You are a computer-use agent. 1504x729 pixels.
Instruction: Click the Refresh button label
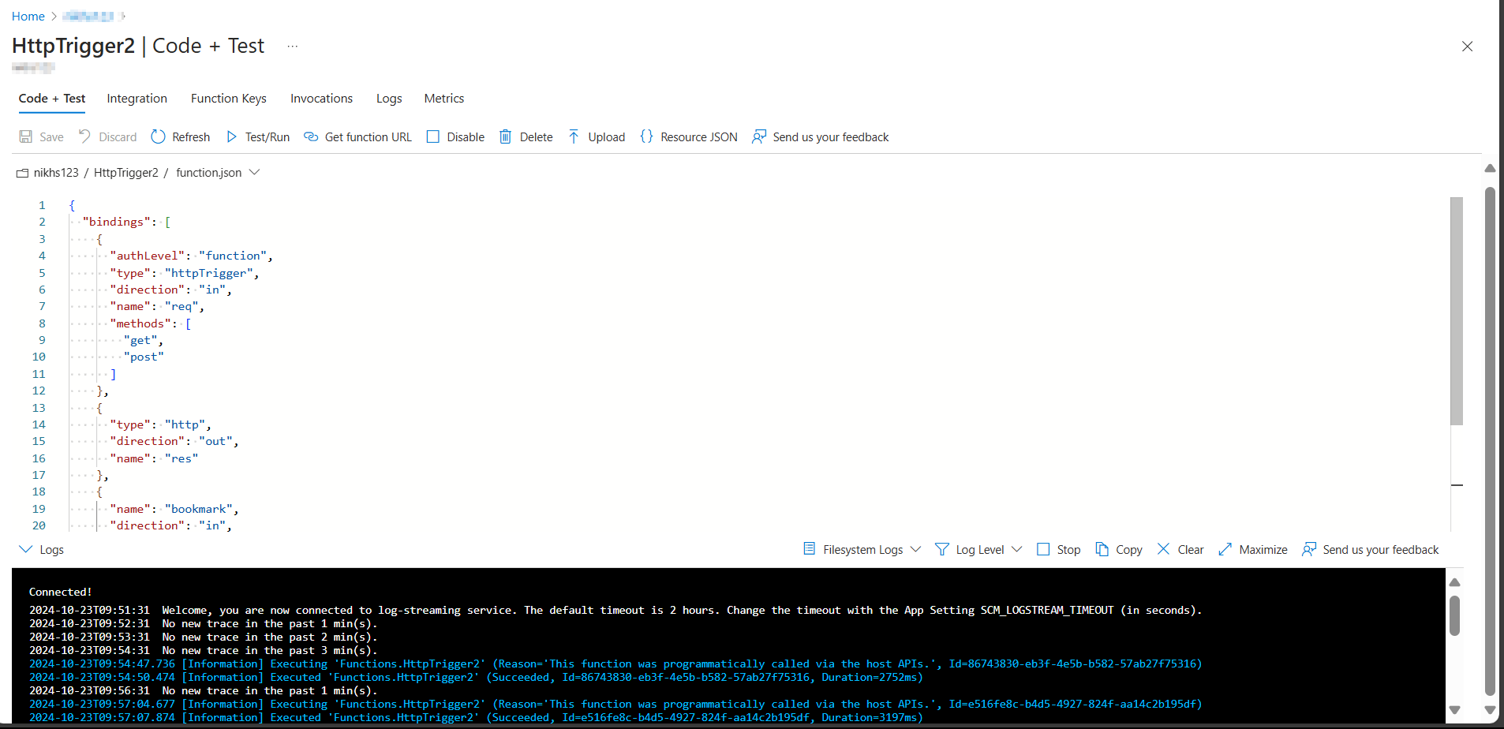(x=191, y=137)
